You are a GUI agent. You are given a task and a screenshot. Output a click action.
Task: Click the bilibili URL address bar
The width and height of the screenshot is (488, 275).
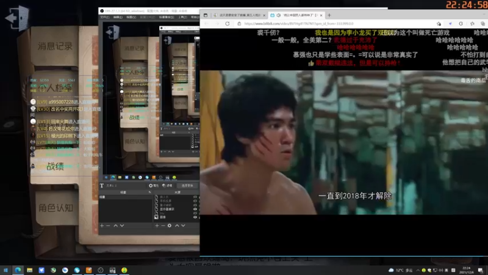[x=338, y=24]
